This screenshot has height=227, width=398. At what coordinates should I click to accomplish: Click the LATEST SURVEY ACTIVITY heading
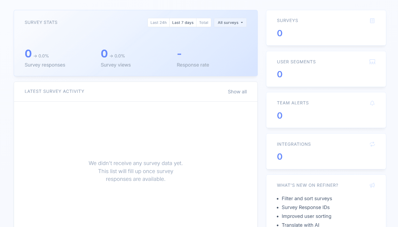pos(55,91)
